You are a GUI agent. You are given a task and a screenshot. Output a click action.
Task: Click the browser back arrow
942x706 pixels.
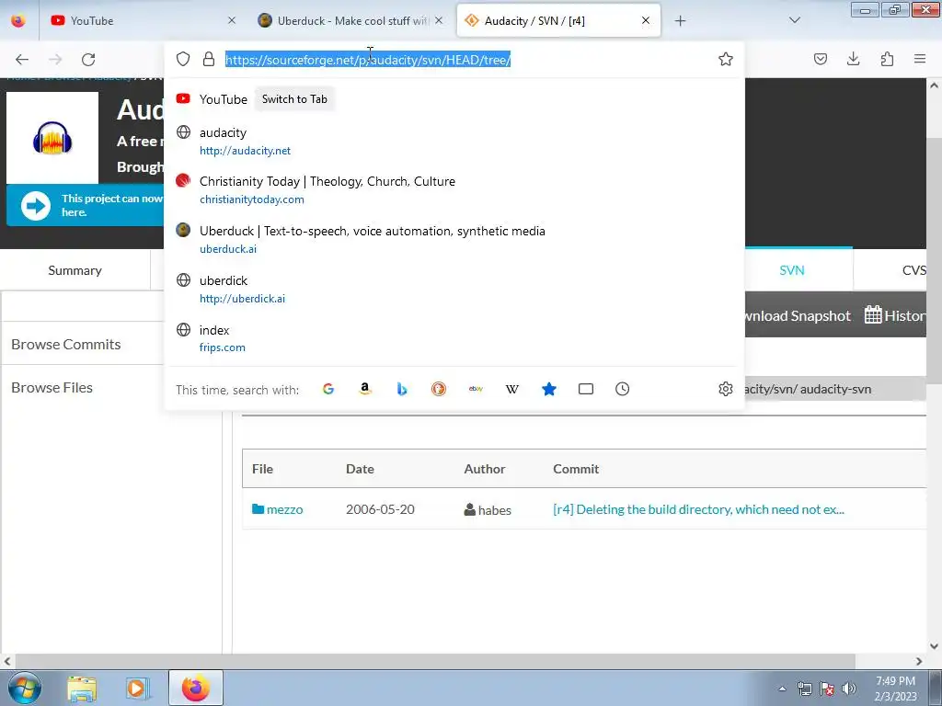(22, 59)
